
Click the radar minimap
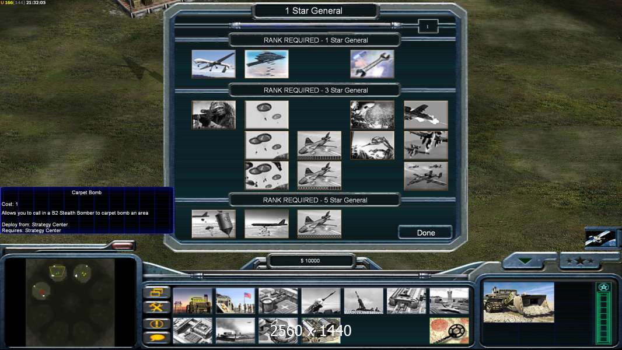[70, 302]
